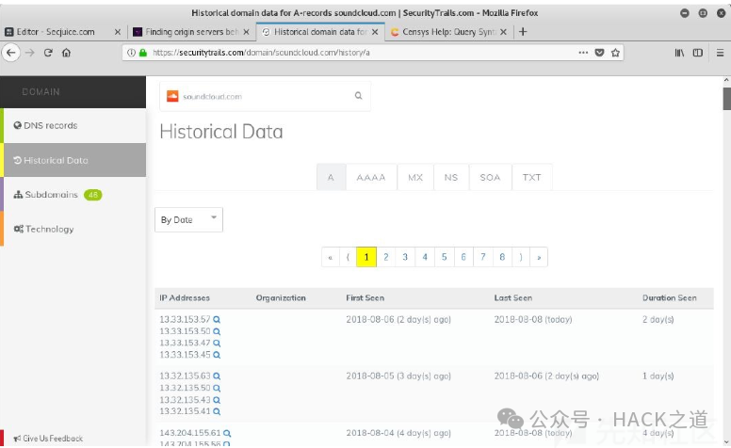Close the Historical domain data tab

click(x=375, y=32)
